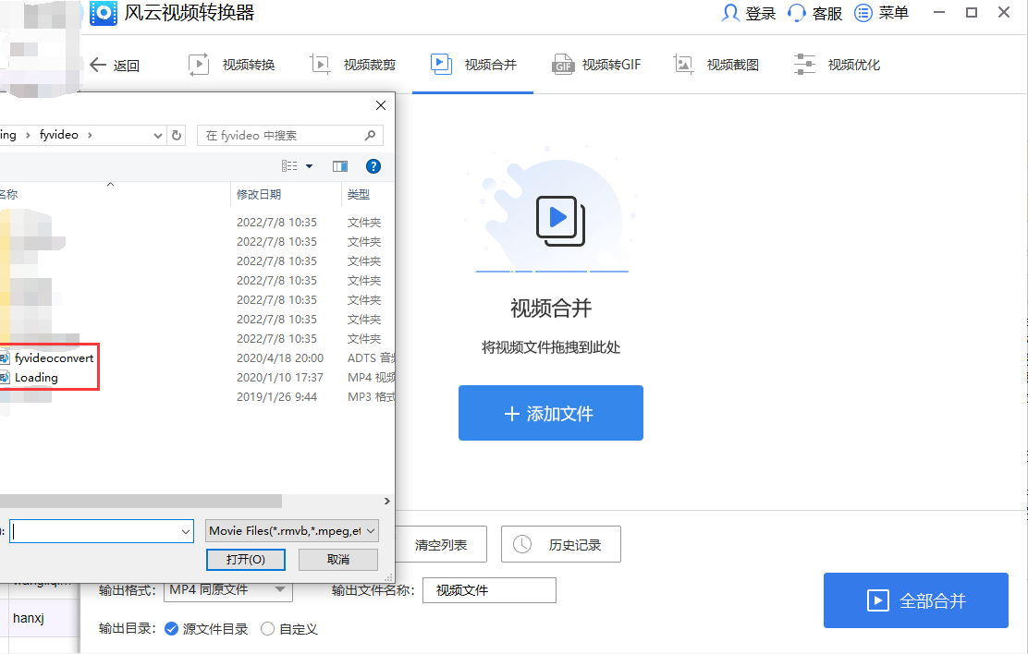The width and height of the screenshot is (1028, 654).
Task: Click the view mode icon in dialog
Action: pyautogui.click(x=289, y=166)
